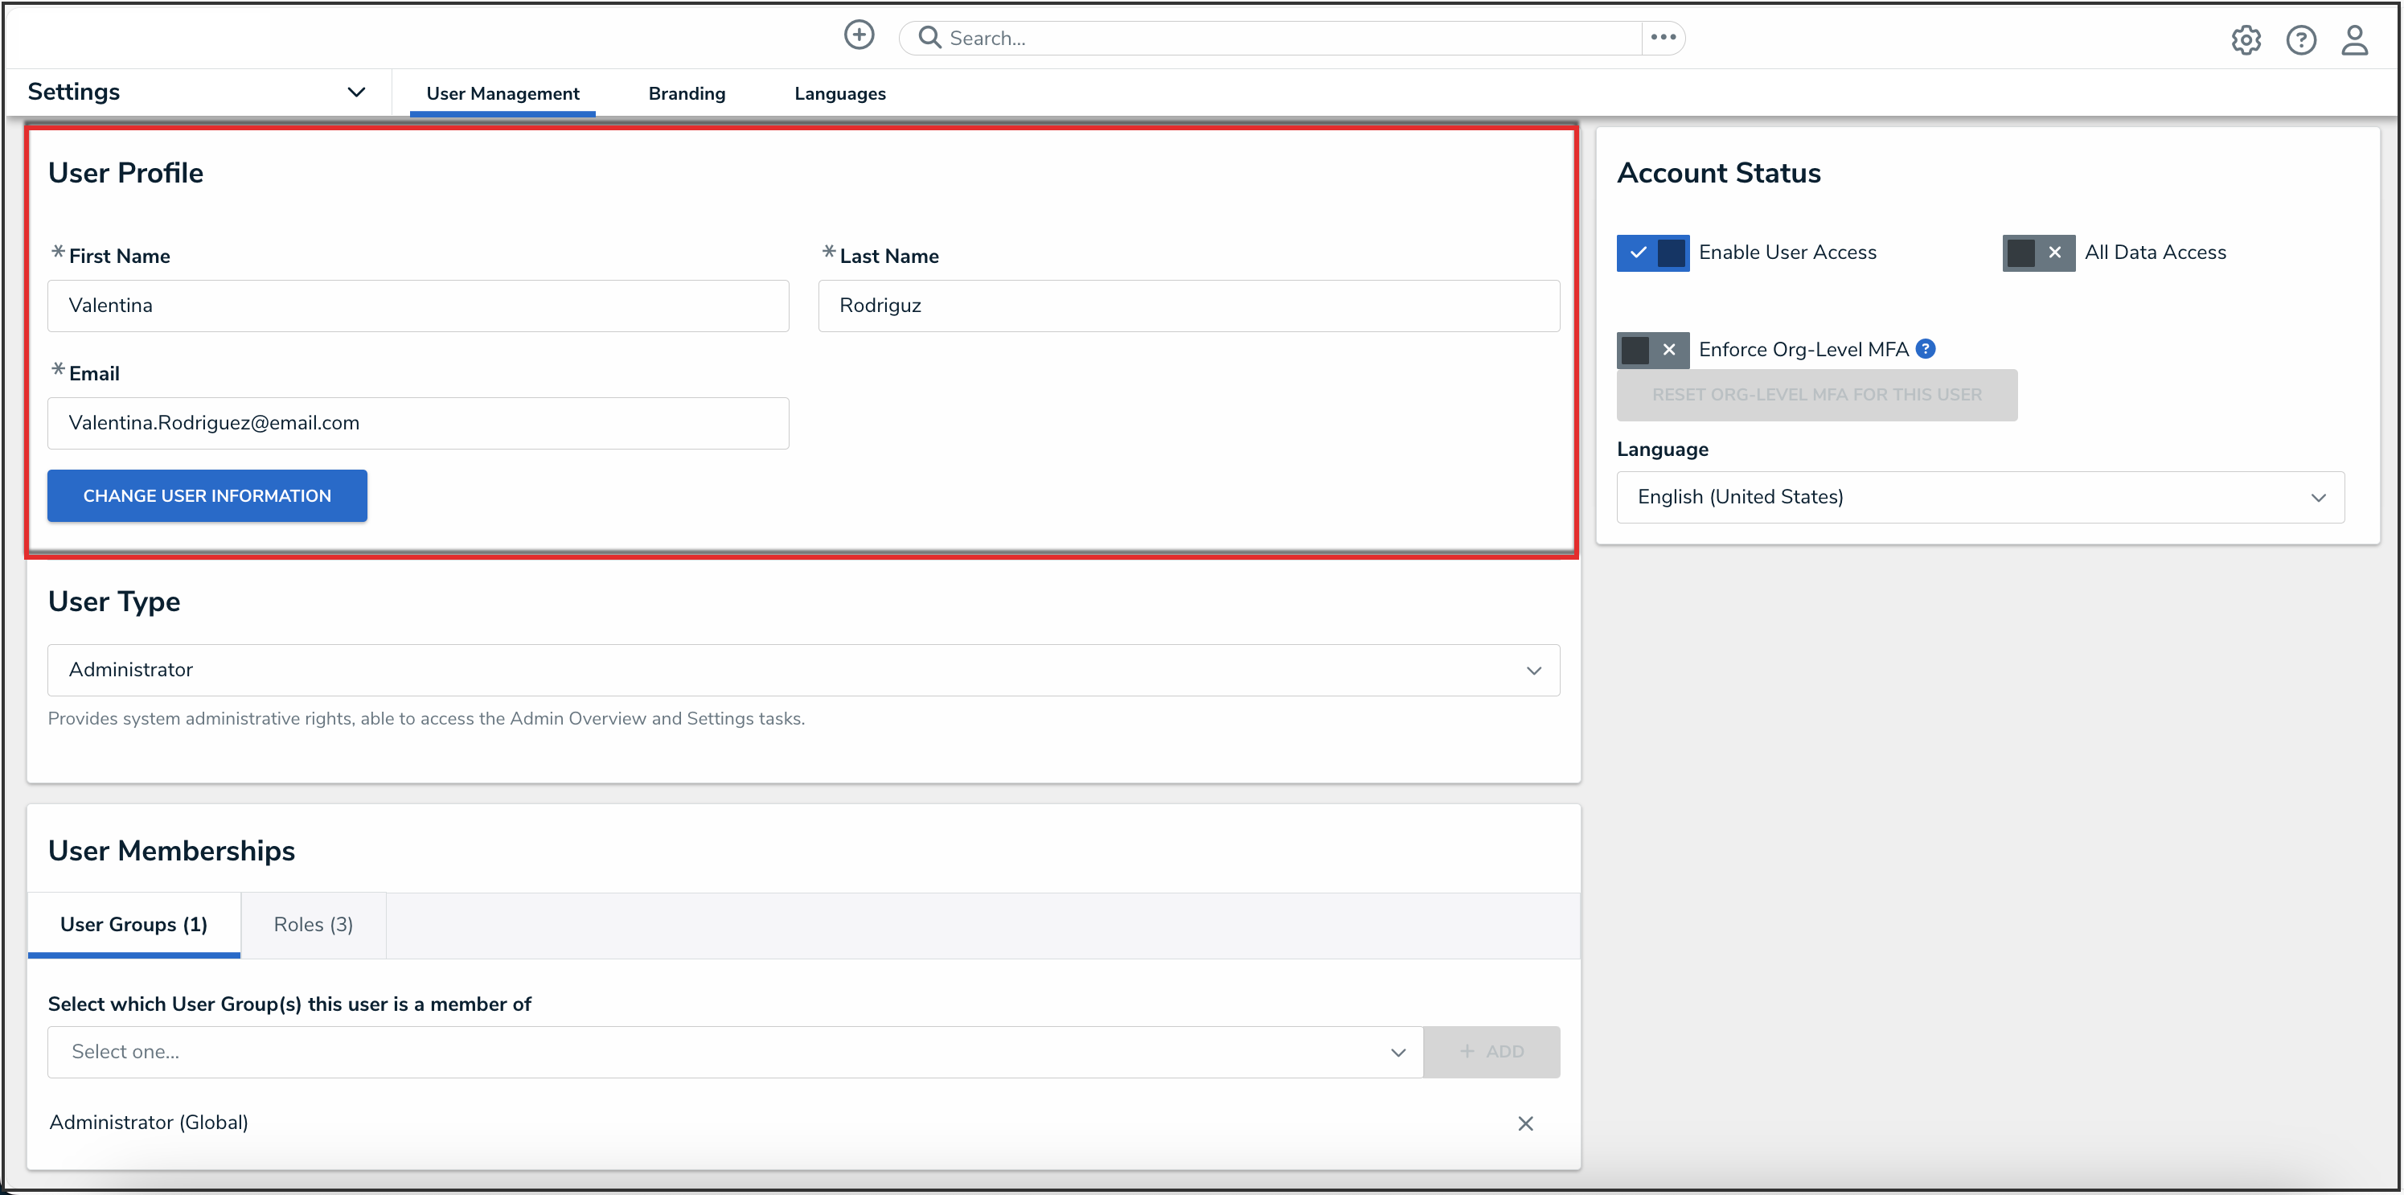Remove Administrator (Global) group with X
2404x1195 pixels.
(1525, 1123)
